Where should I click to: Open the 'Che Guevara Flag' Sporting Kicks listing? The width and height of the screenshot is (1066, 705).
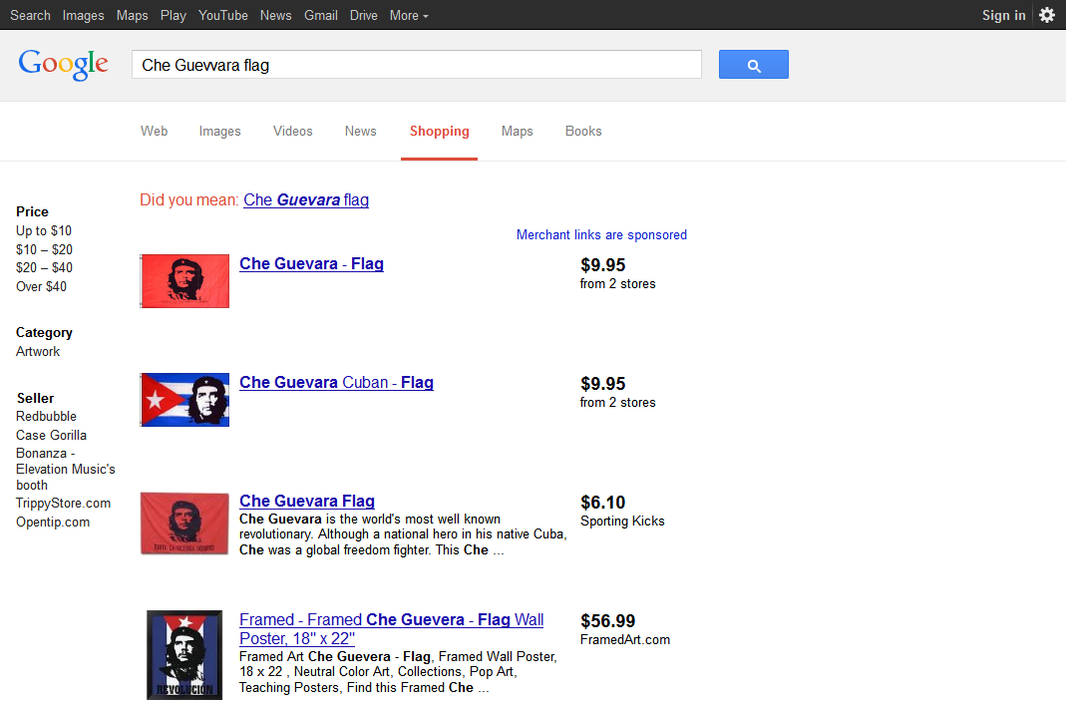(306, 501)
